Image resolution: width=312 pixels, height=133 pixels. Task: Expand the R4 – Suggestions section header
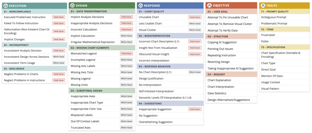(170, 104)
